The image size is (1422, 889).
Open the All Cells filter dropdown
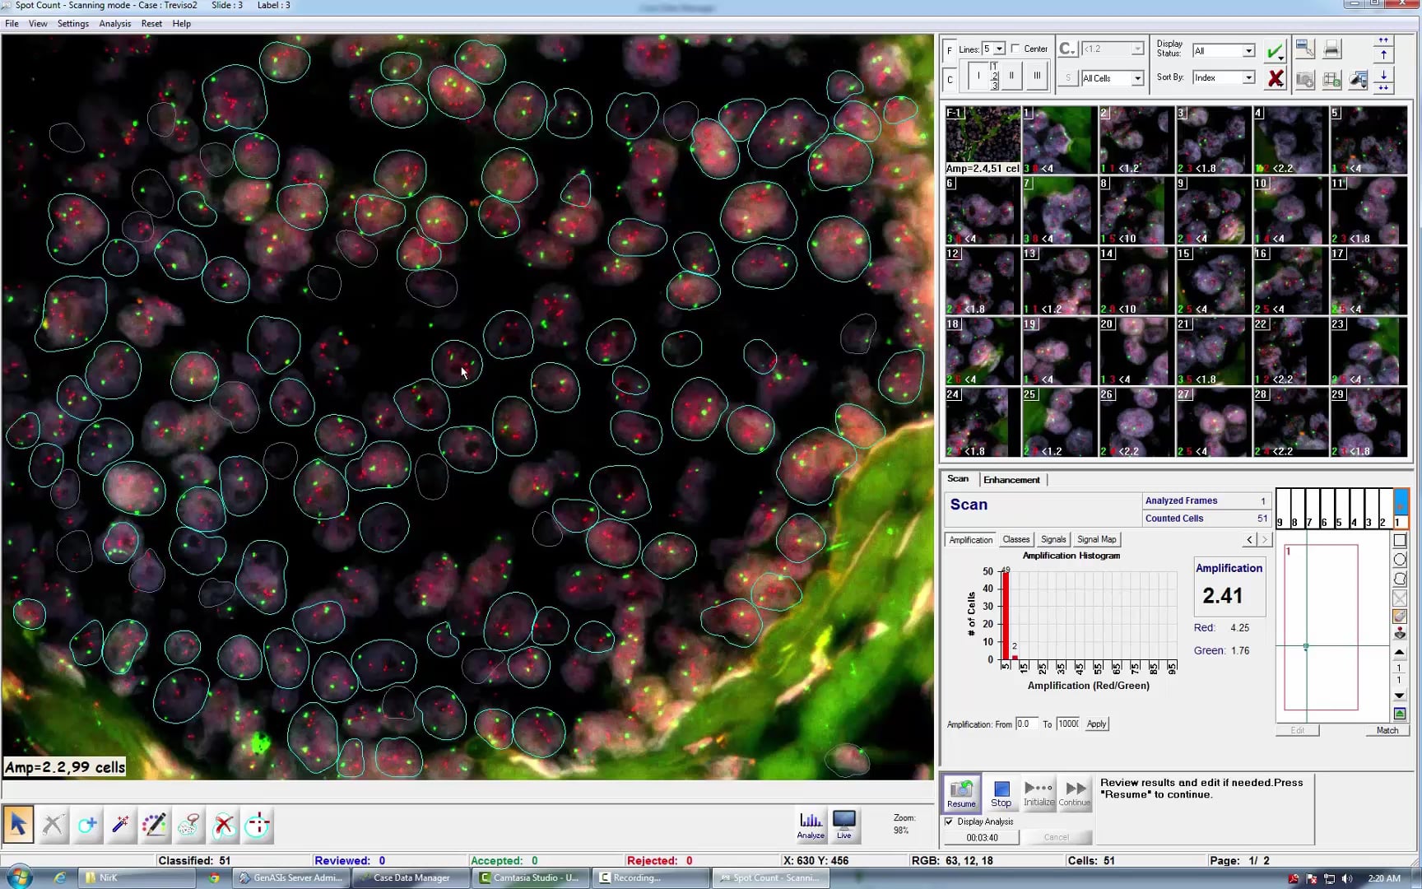(1137, 78)
